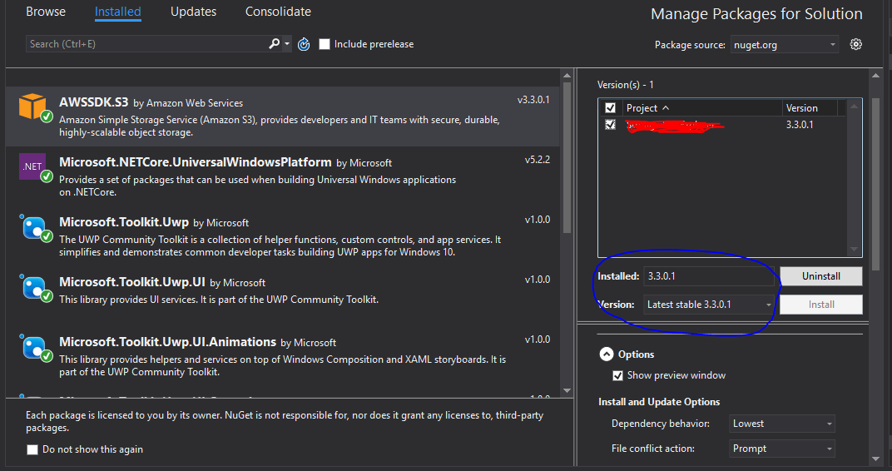Viewport: 892px width, 471px height.
Task: Select the AWSSDK.S3 package title
Action: click(x=94, y=102)
